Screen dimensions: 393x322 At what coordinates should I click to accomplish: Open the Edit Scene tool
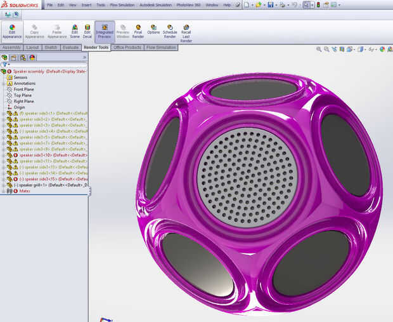[x=75, y=32]
